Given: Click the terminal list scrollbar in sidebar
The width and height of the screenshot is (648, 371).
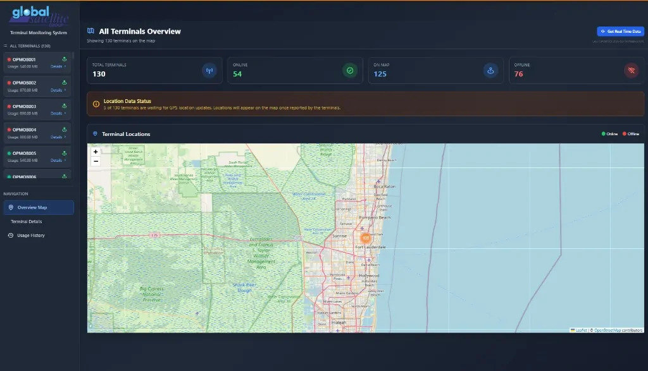Looking at the screenshot, I should (x=73, y=56).
